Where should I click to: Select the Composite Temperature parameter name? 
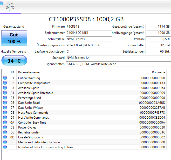point(34,83)
